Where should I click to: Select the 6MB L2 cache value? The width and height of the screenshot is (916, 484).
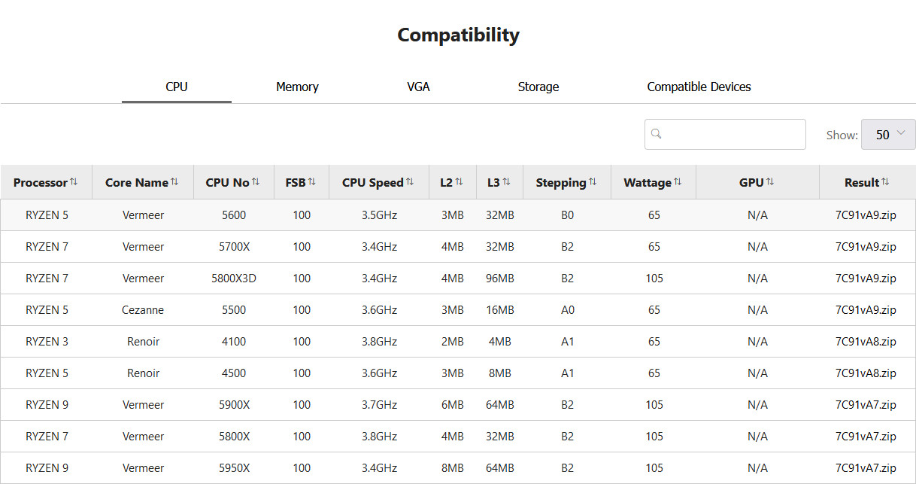453,405
